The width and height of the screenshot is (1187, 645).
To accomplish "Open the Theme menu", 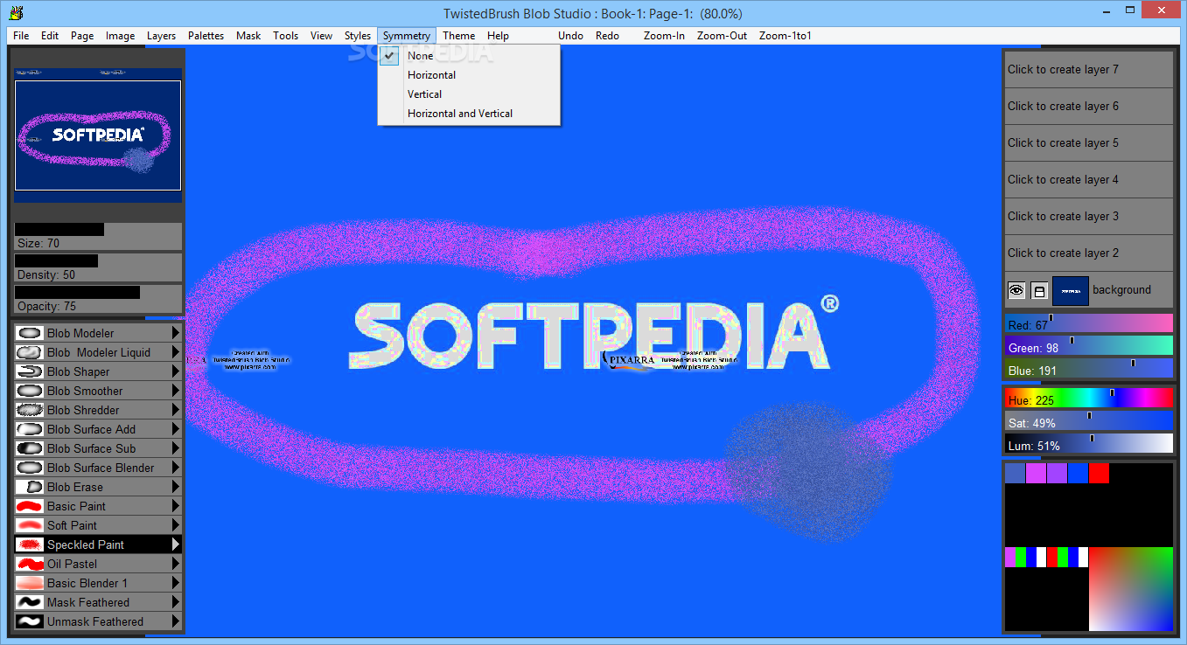I will [x=458, y=36].
